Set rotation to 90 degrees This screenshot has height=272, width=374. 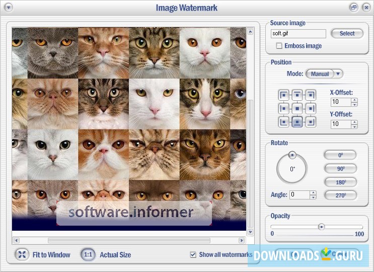340,169
